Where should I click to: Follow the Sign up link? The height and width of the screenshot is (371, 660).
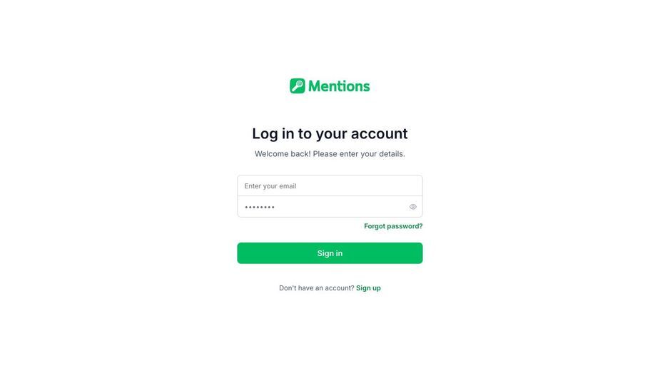click(368, 288)
